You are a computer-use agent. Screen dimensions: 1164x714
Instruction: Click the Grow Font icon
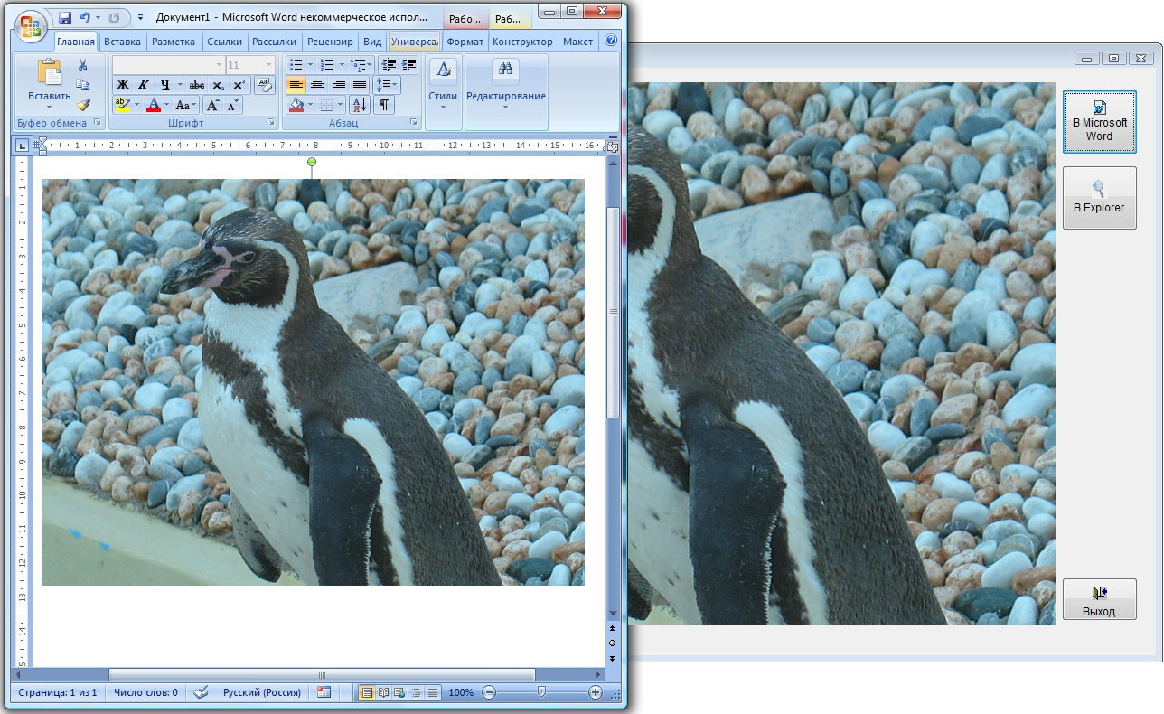pos(213,105)
